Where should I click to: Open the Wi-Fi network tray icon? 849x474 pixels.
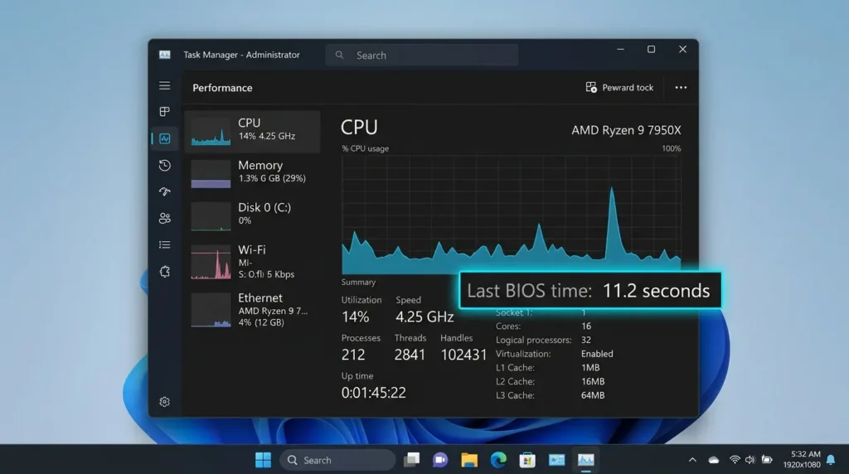coord(735,460)
